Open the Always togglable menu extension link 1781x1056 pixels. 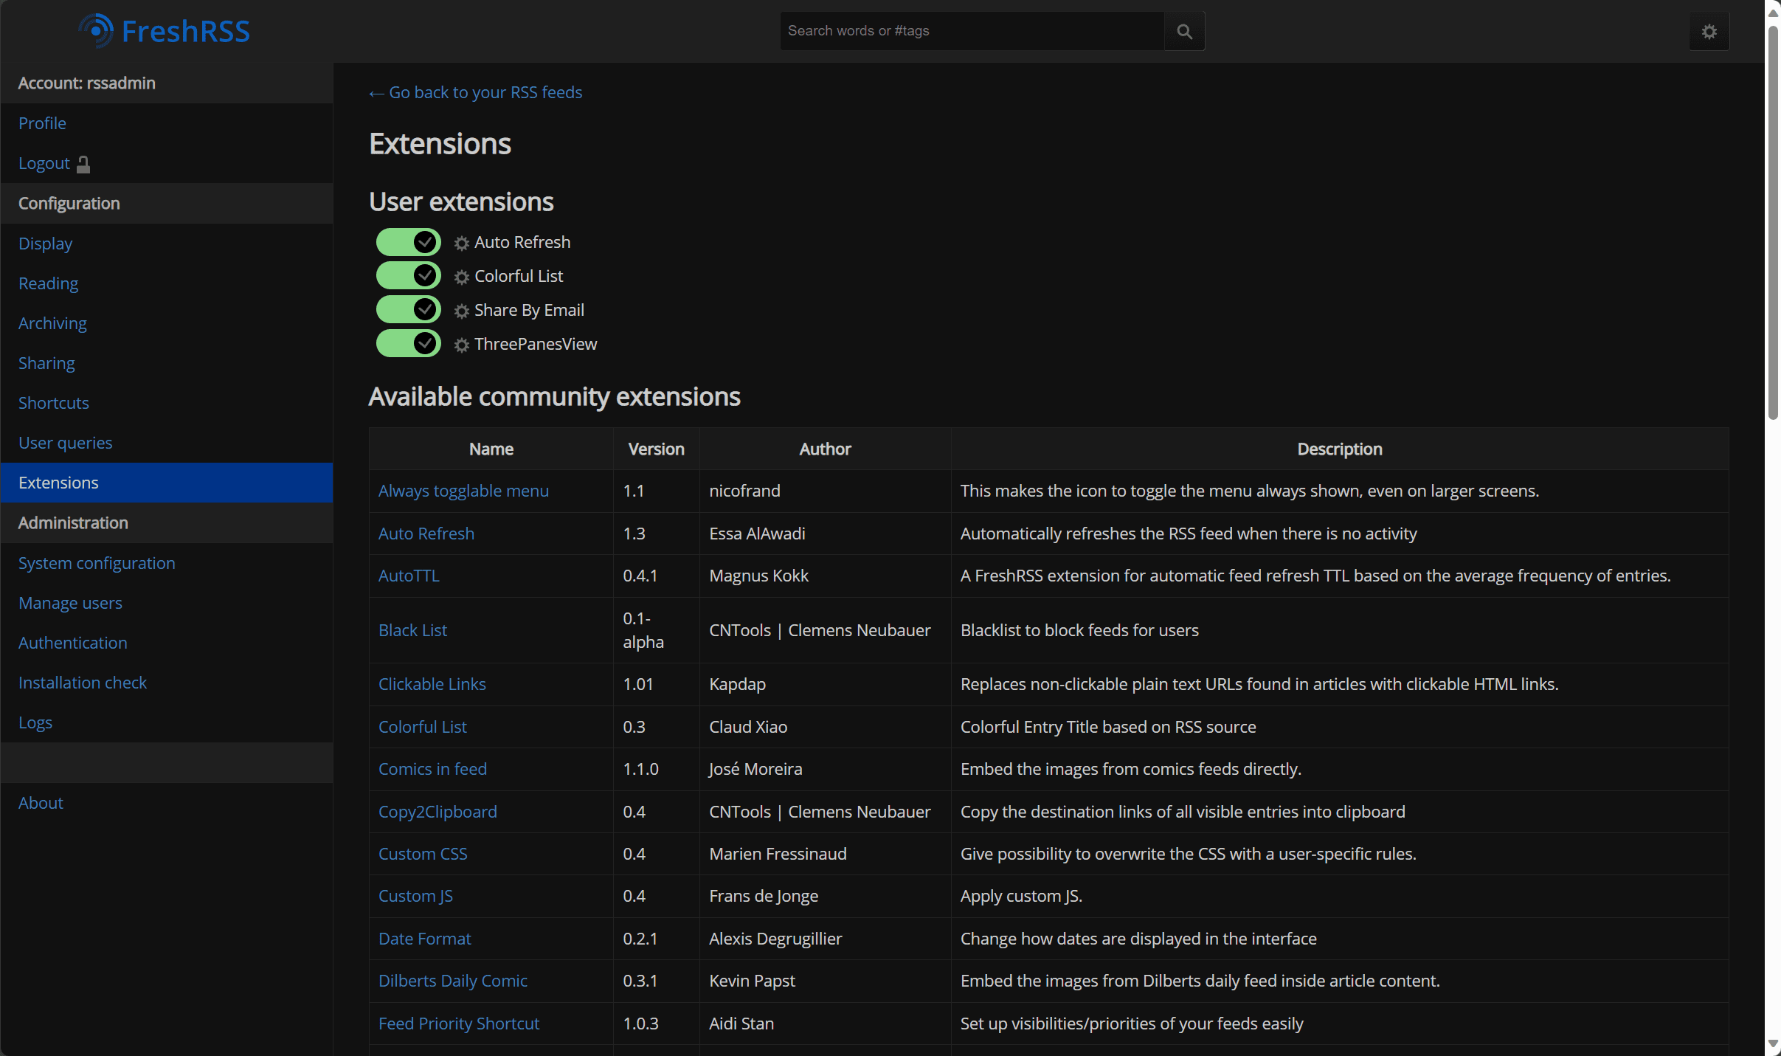coord(463,491)
